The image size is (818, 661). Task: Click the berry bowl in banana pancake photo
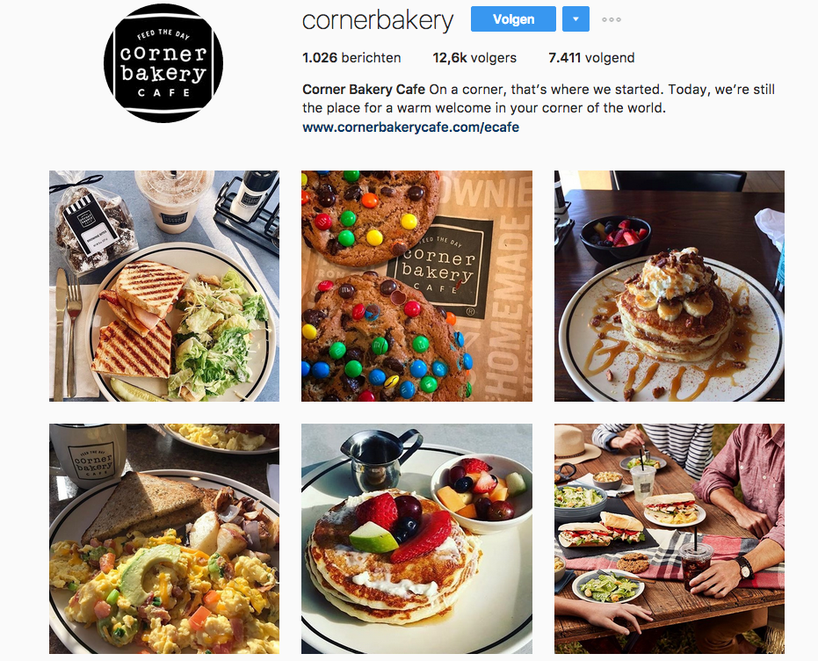pos(616,239)
